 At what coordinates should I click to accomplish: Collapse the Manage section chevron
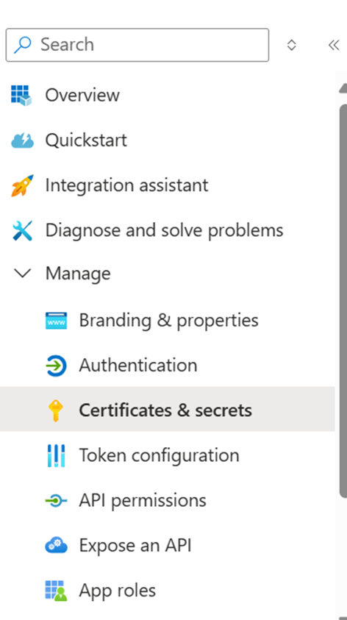point(22,274)
